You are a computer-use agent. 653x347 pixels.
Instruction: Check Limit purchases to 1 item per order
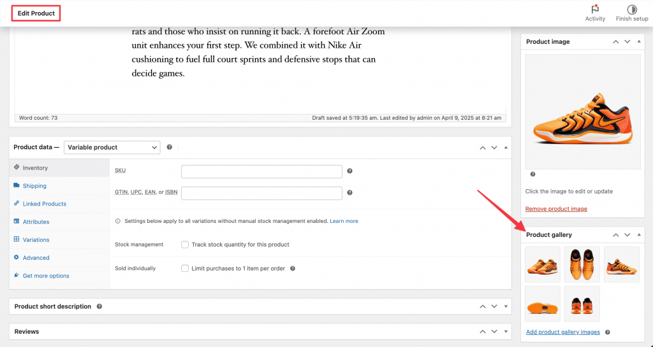(x=185, y=269)
